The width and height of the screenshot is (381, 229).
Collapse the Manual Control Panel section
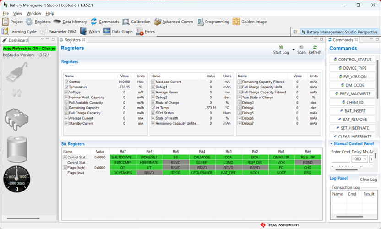[331, 144]
